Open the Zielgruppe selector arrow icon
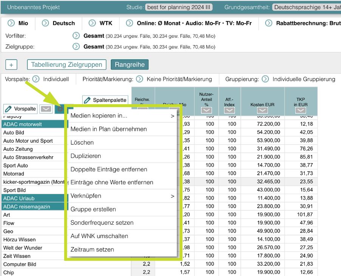Viewport: 341px width, 276px height. [76, 47]
